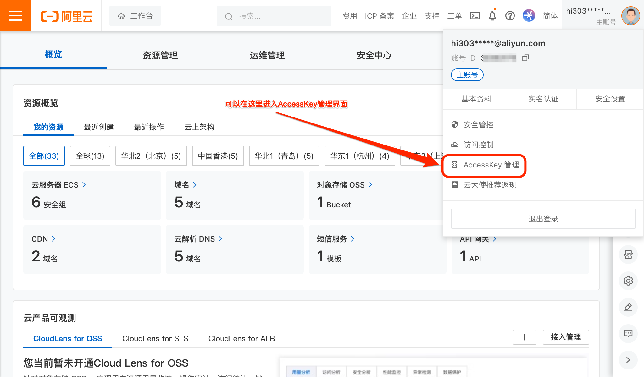Click the edit pencil in right sidebar
Image resolution: width=644 pixels, height=377 pixels.
click(628, 307)
